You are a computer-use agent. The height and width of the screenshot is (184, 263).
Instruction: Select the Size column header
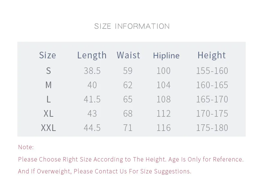[x=48, y=55]
